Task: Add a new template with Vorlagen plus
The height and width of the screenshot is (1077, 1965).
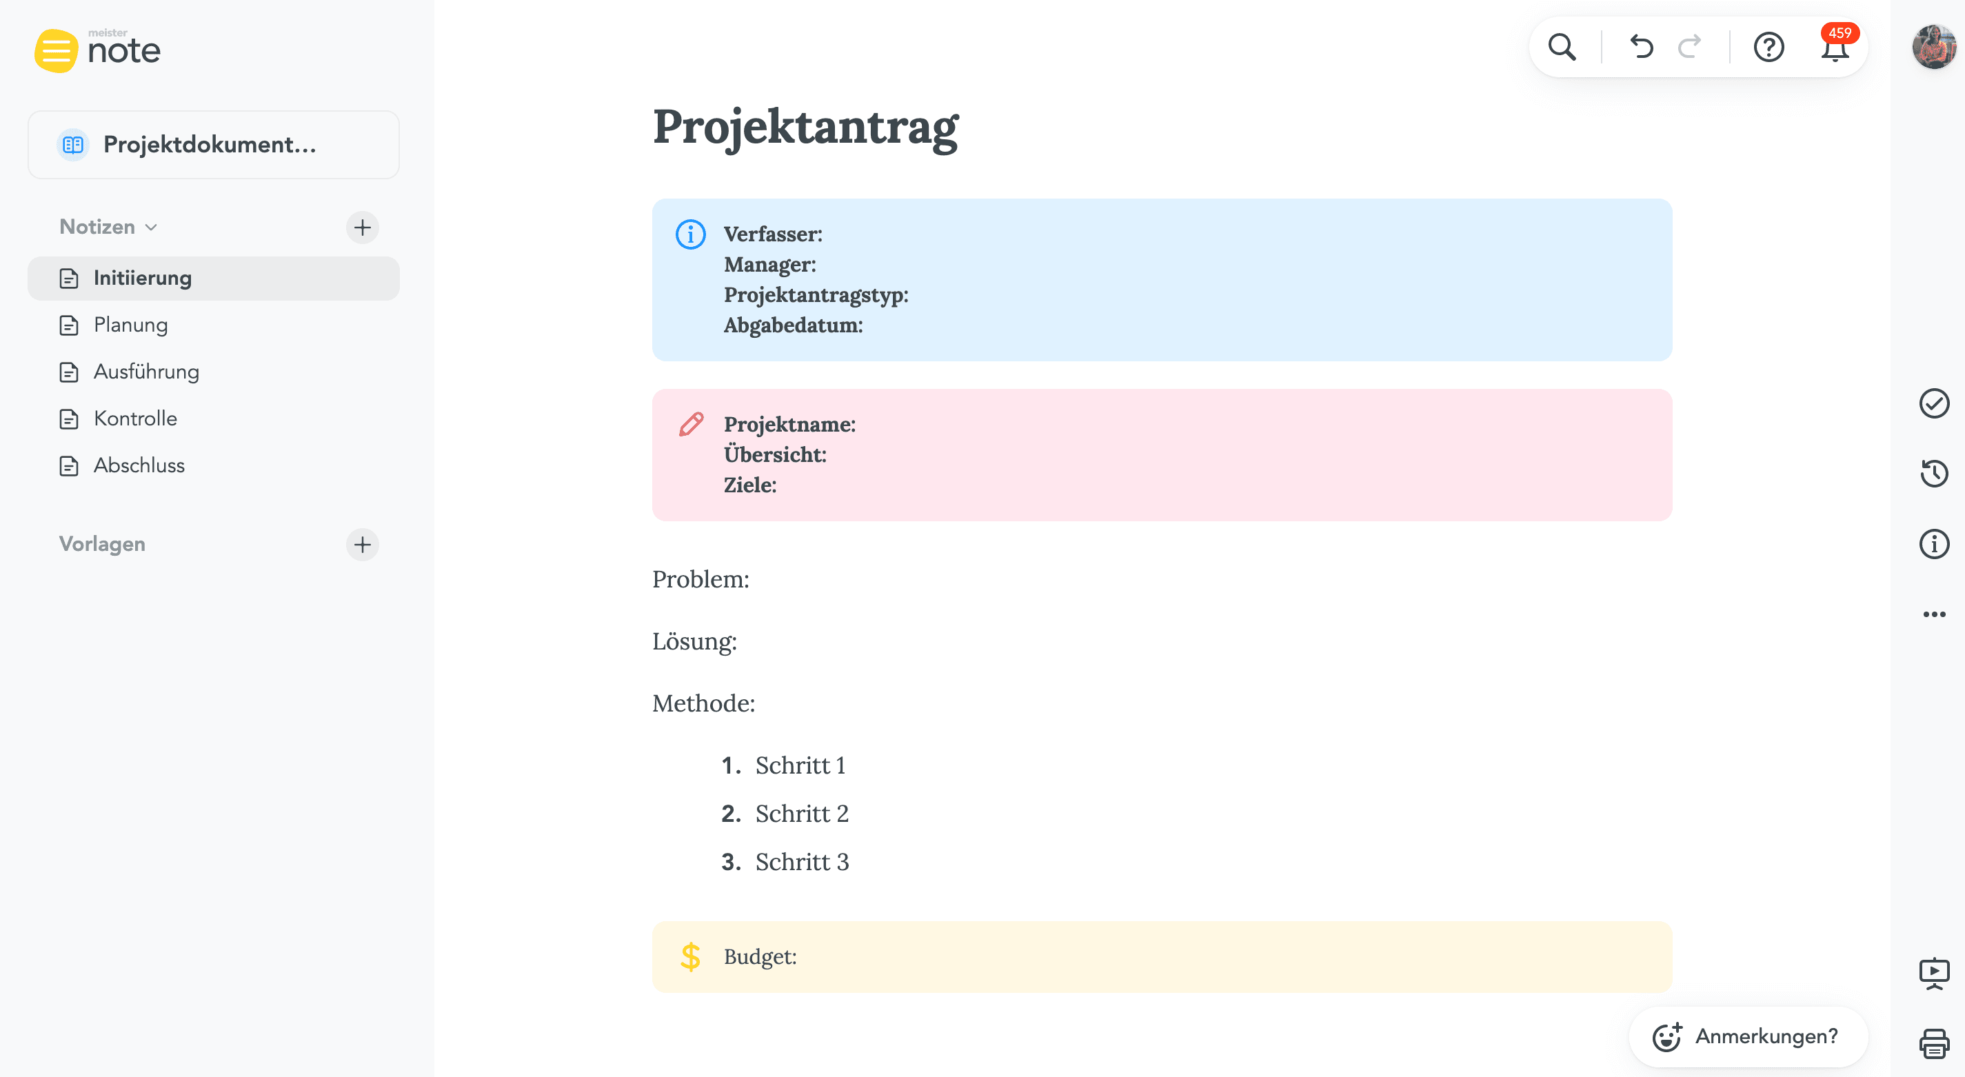Action: [x=363, y=545]
